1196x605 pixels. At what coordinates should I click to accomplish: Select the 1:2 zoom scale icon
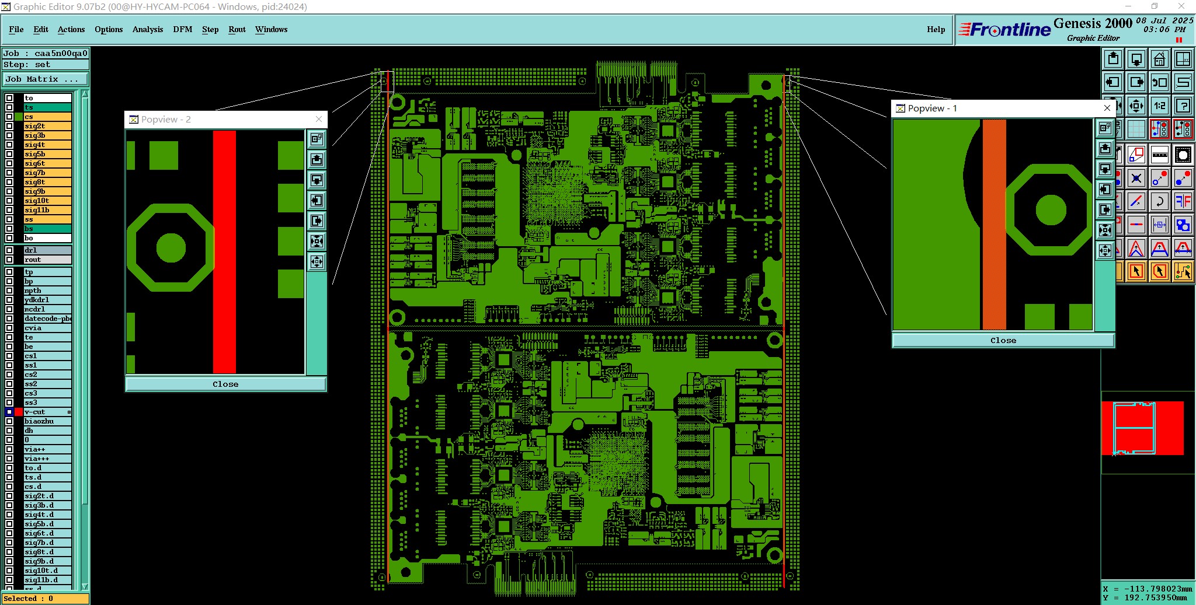point(1160,106)
